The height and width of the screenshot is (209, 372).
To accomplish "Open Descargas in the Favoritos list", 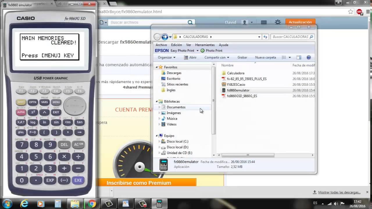I will coord(174,73).
